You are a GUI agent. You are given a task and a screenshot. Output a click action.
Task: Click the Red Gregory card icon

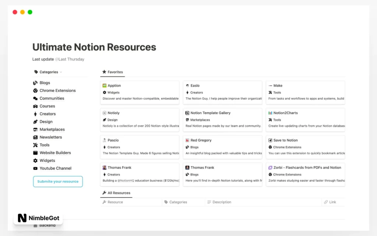click(187, 140)
